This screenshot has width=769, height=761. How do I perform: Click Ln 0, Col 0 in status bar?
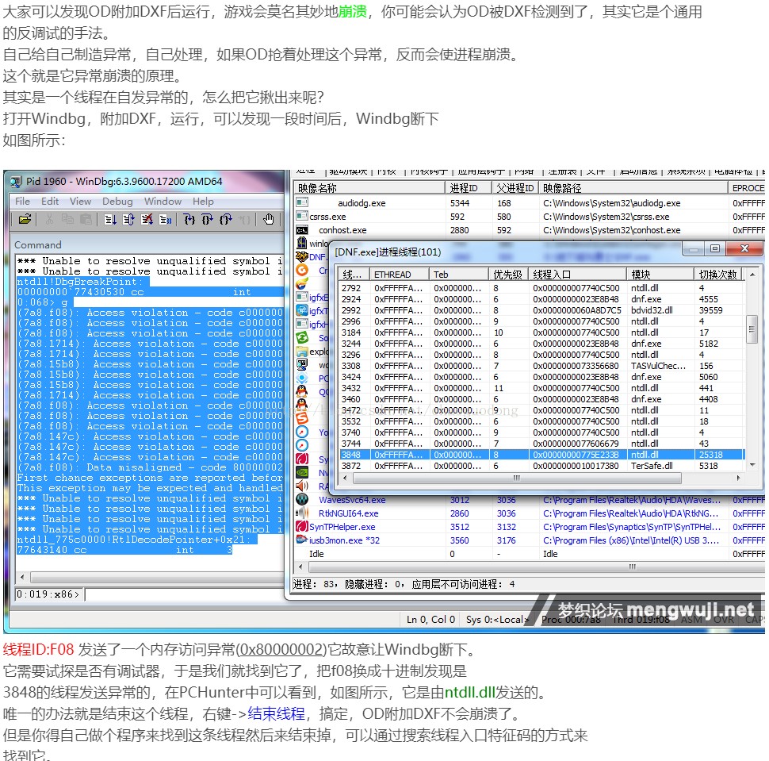(x=430, y=620)
